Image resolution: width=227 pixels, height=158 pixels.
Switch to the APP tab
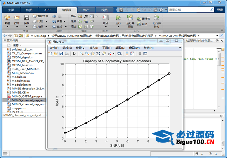click(x=47, y=10)
